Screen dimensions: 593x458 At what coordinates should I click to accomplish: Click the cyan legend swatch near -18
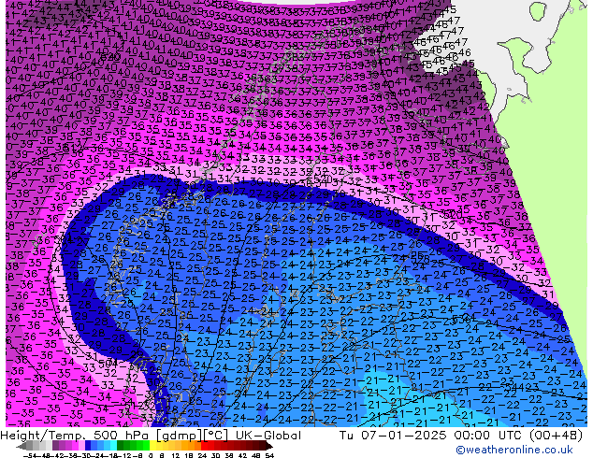coord(114,446)
